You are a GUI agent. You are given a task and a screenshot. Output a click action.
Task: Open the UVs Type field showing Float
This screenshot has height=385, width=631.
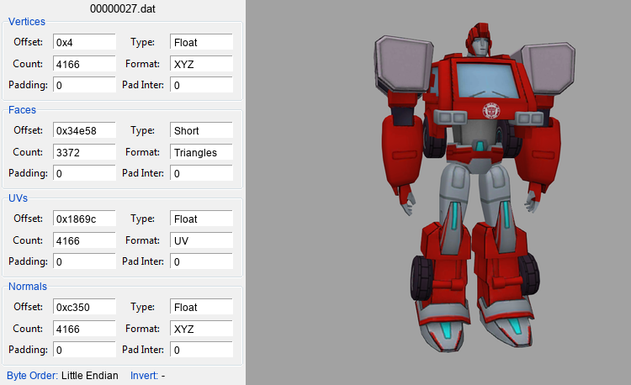(201, 219)
